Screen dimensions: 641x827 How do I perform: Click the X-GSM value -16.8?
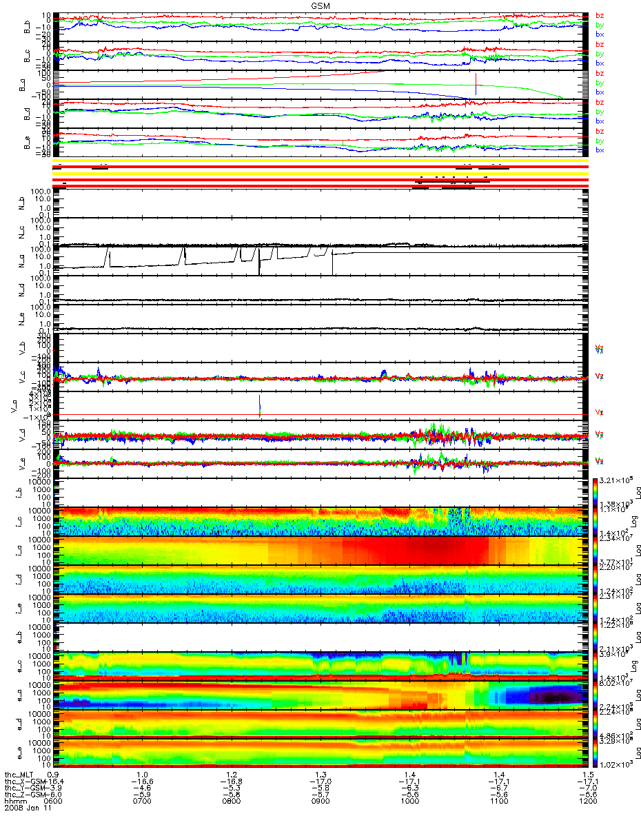pos(232,781)
